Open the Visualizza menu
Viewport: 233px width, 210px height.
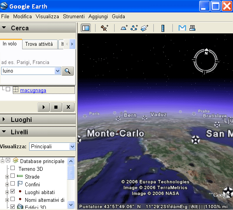click(x=47, y=16)
